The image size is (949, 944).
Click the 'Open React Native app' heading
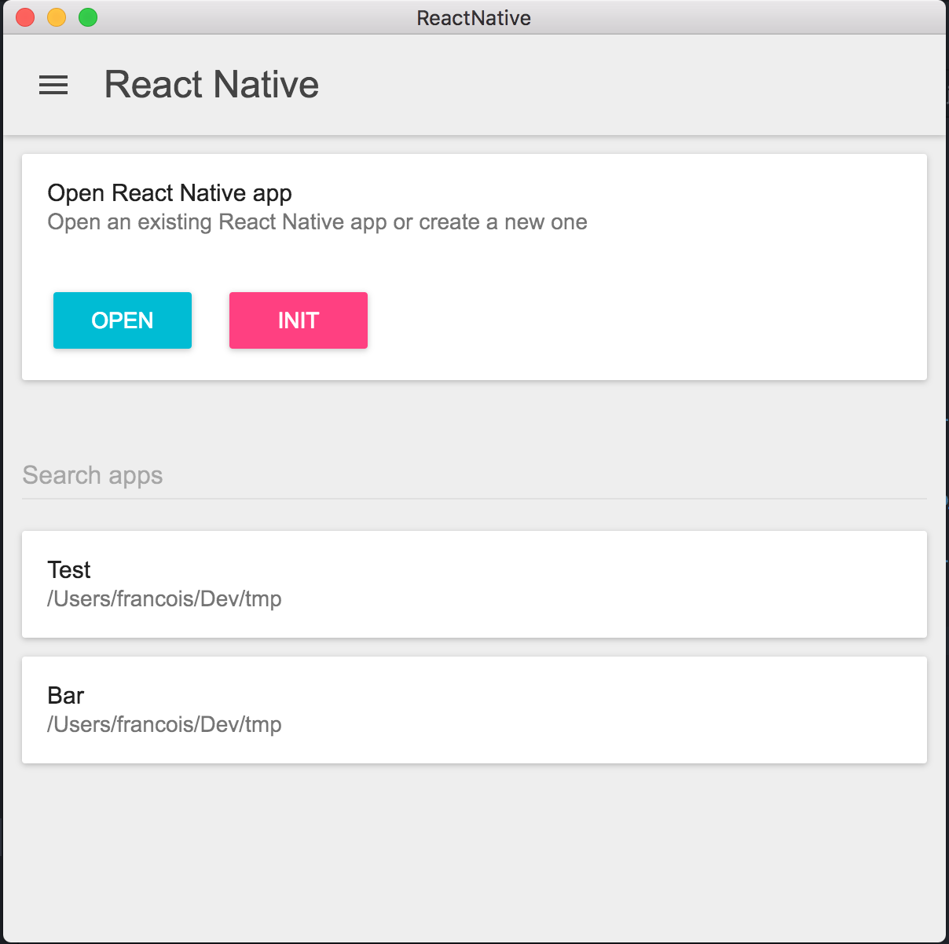(170, 193)
